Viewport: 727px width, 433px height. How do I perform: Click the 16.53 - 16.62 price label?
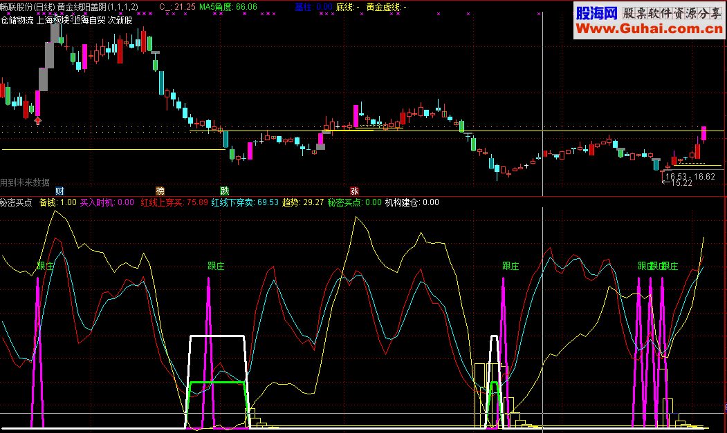(x=690, y=176)
